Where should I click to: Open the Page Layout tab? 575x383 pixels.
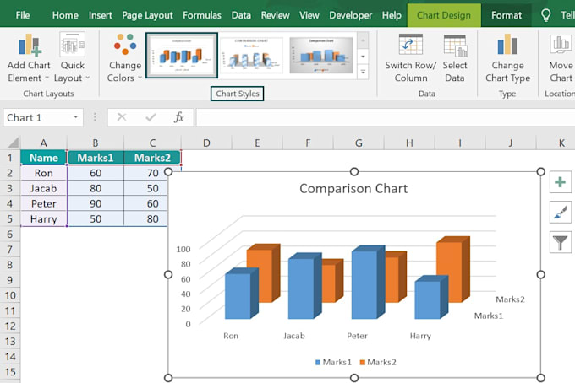(147, 15)
